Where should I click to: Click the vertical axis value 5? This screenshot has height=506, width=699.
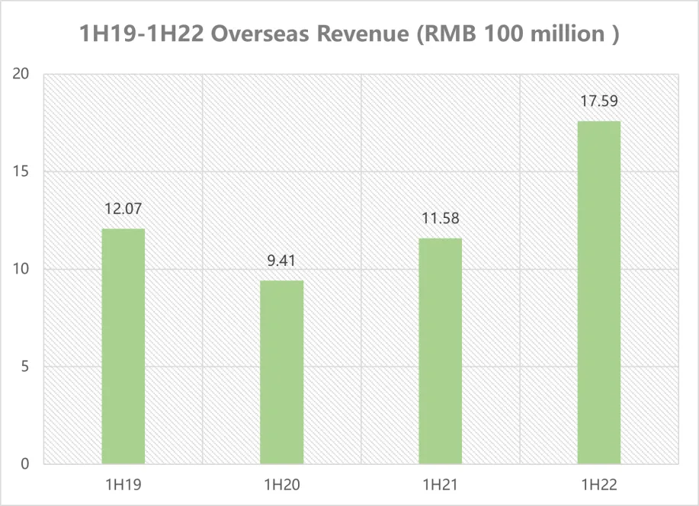click(26, 365)
